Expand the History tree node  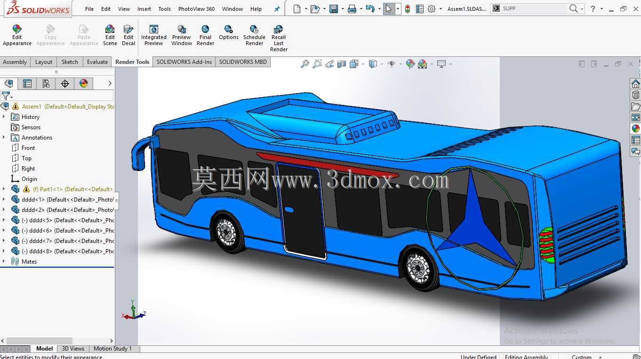tap(4, 117)
